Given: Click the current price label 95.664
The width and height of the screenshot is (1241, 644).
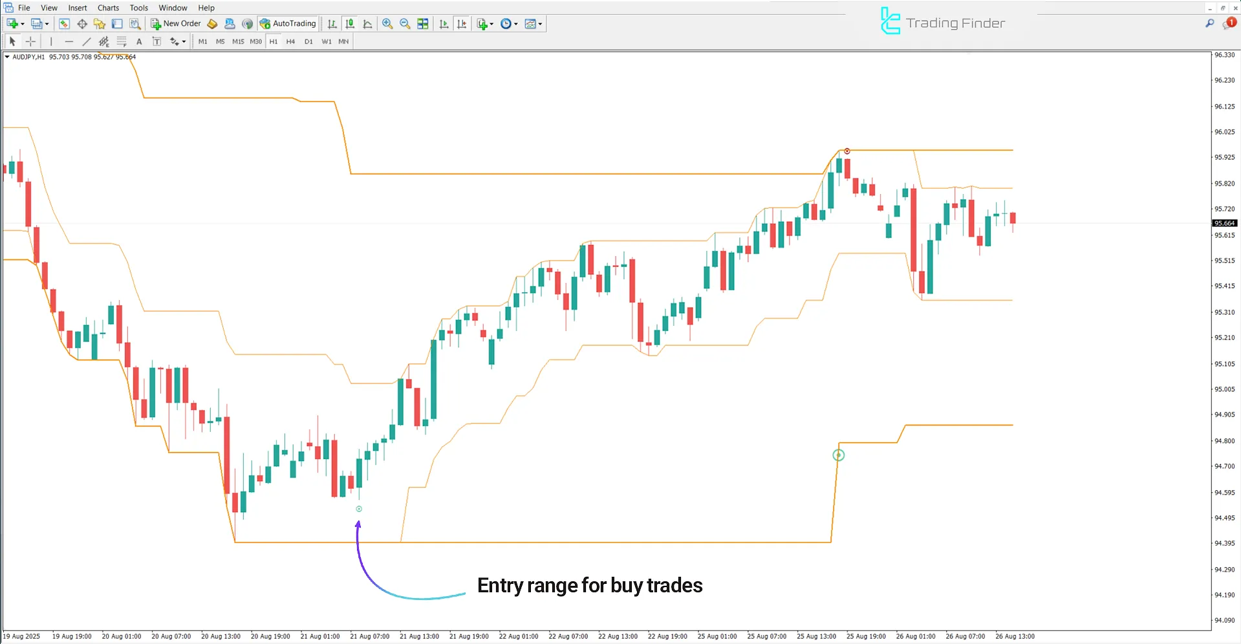Looking at the screenshot, I should [x=1224, y=223].
